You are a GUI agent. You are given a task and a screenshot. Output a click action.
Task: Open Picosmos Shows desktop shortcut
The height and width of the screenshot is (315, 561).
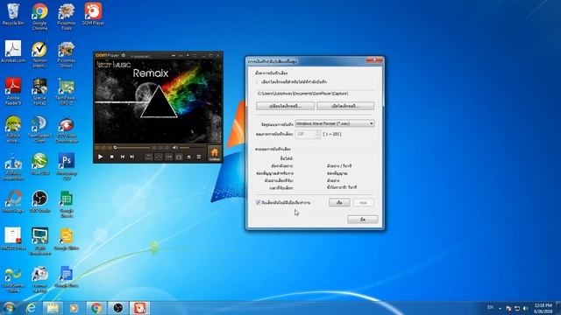(x=67, y=54)
